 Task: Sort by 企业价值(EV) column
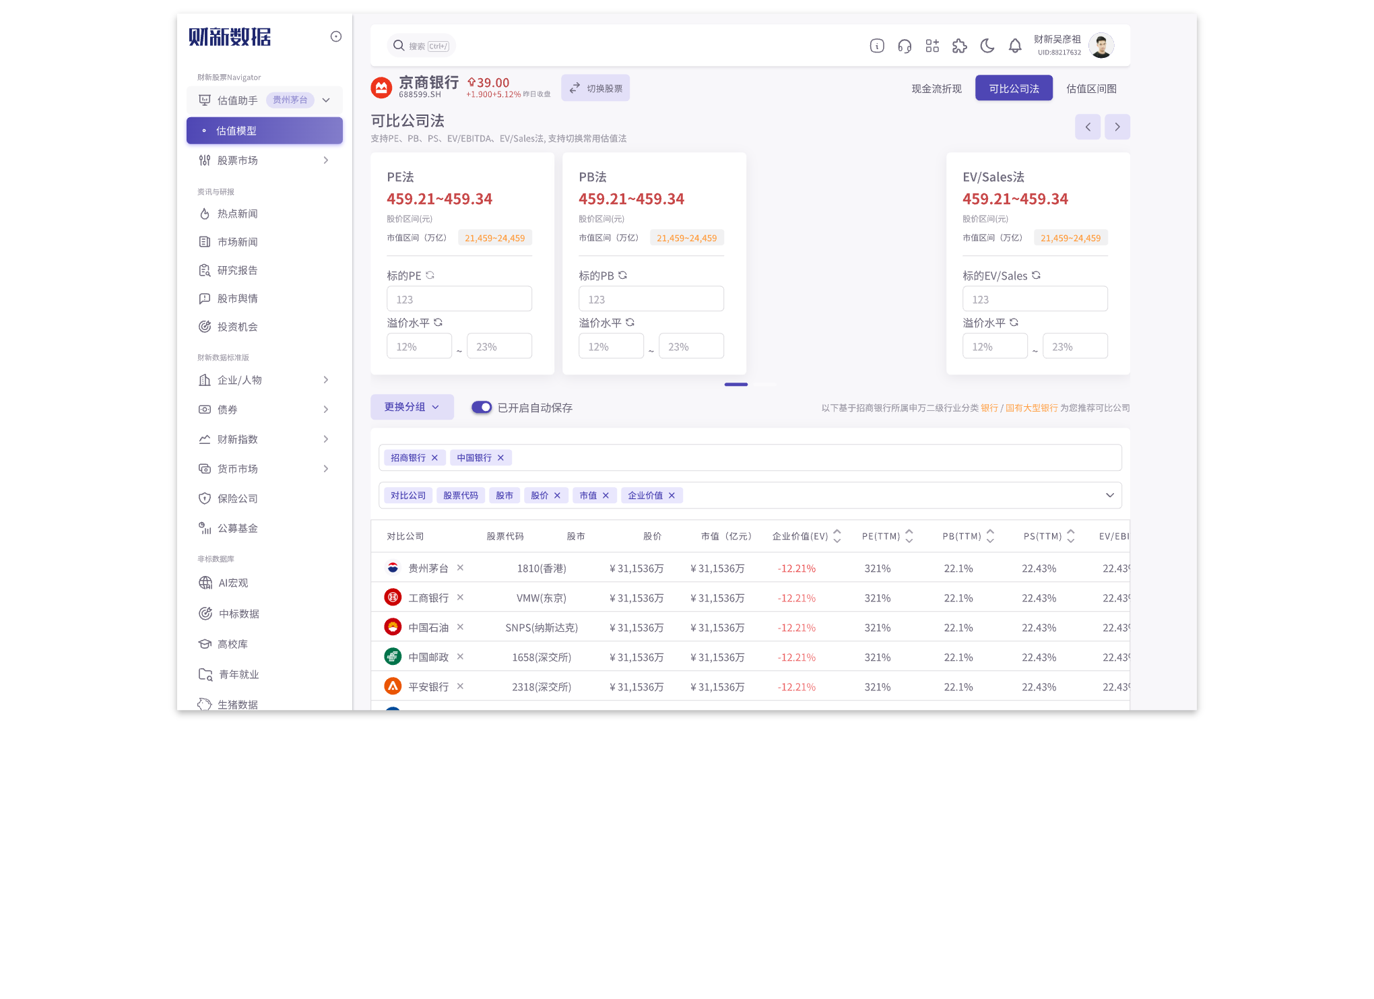[x=837, y=536]
